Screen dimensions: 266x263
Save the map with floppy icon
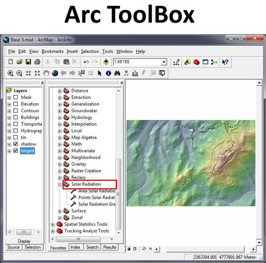(28, 62)
